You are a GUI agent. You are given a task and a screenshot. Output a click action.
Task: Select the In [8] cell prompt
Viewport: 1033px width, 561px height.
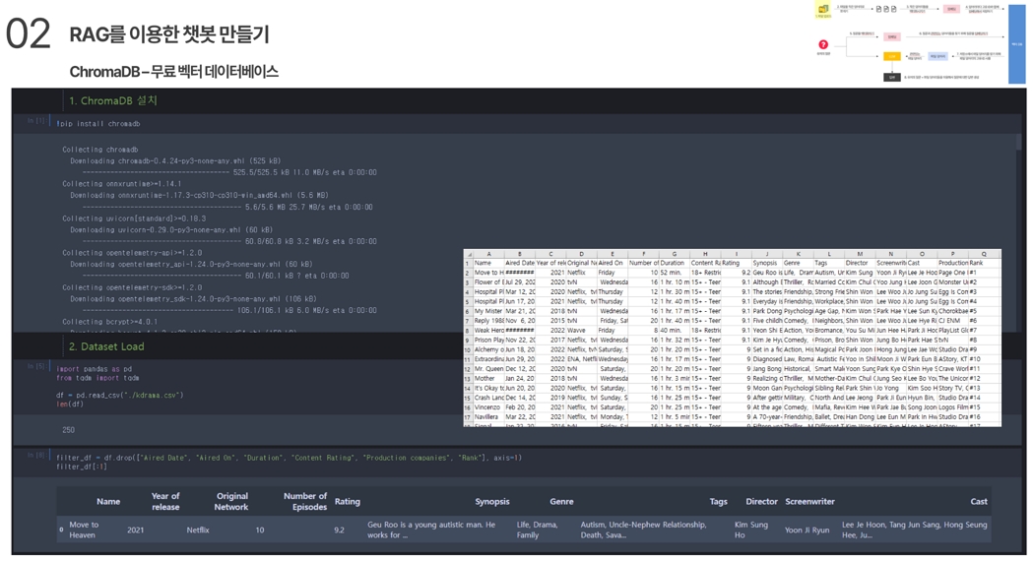(x=36, y=455)
